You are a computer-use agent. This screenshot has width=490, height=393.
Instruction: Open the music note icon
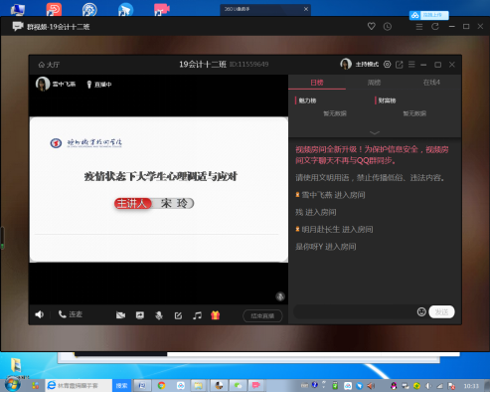point(197,315)
